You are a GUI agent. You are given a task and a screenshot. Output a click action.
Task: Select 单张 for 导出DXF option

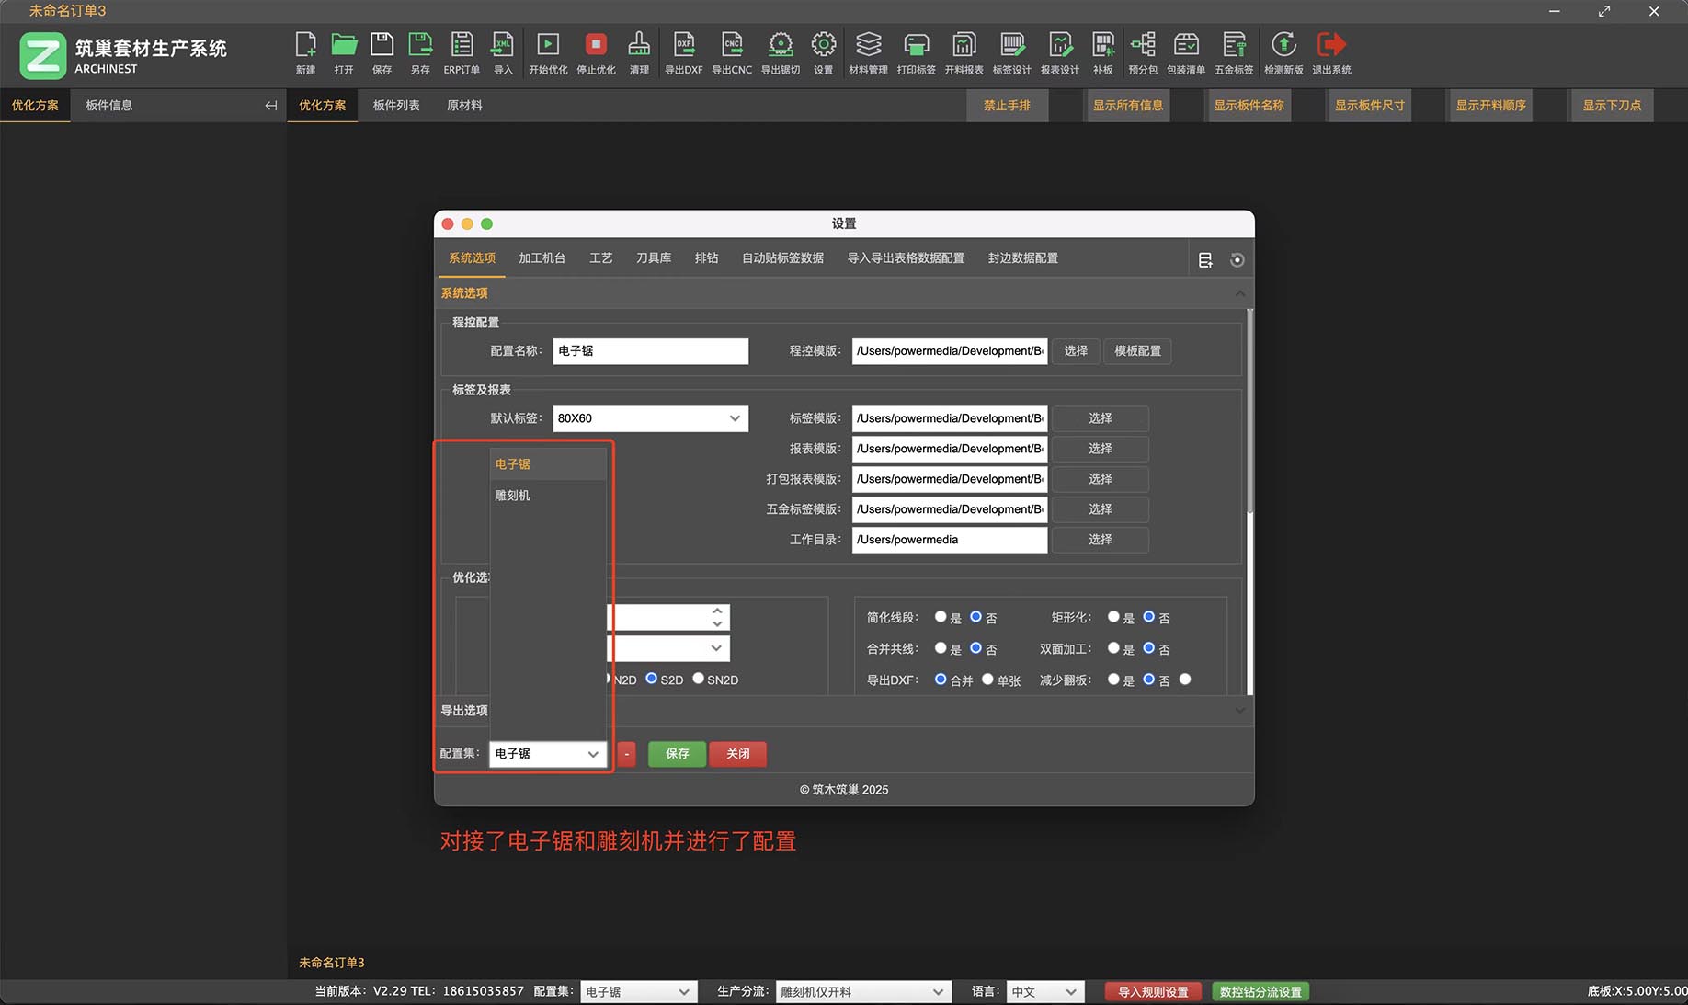point(987,680)
